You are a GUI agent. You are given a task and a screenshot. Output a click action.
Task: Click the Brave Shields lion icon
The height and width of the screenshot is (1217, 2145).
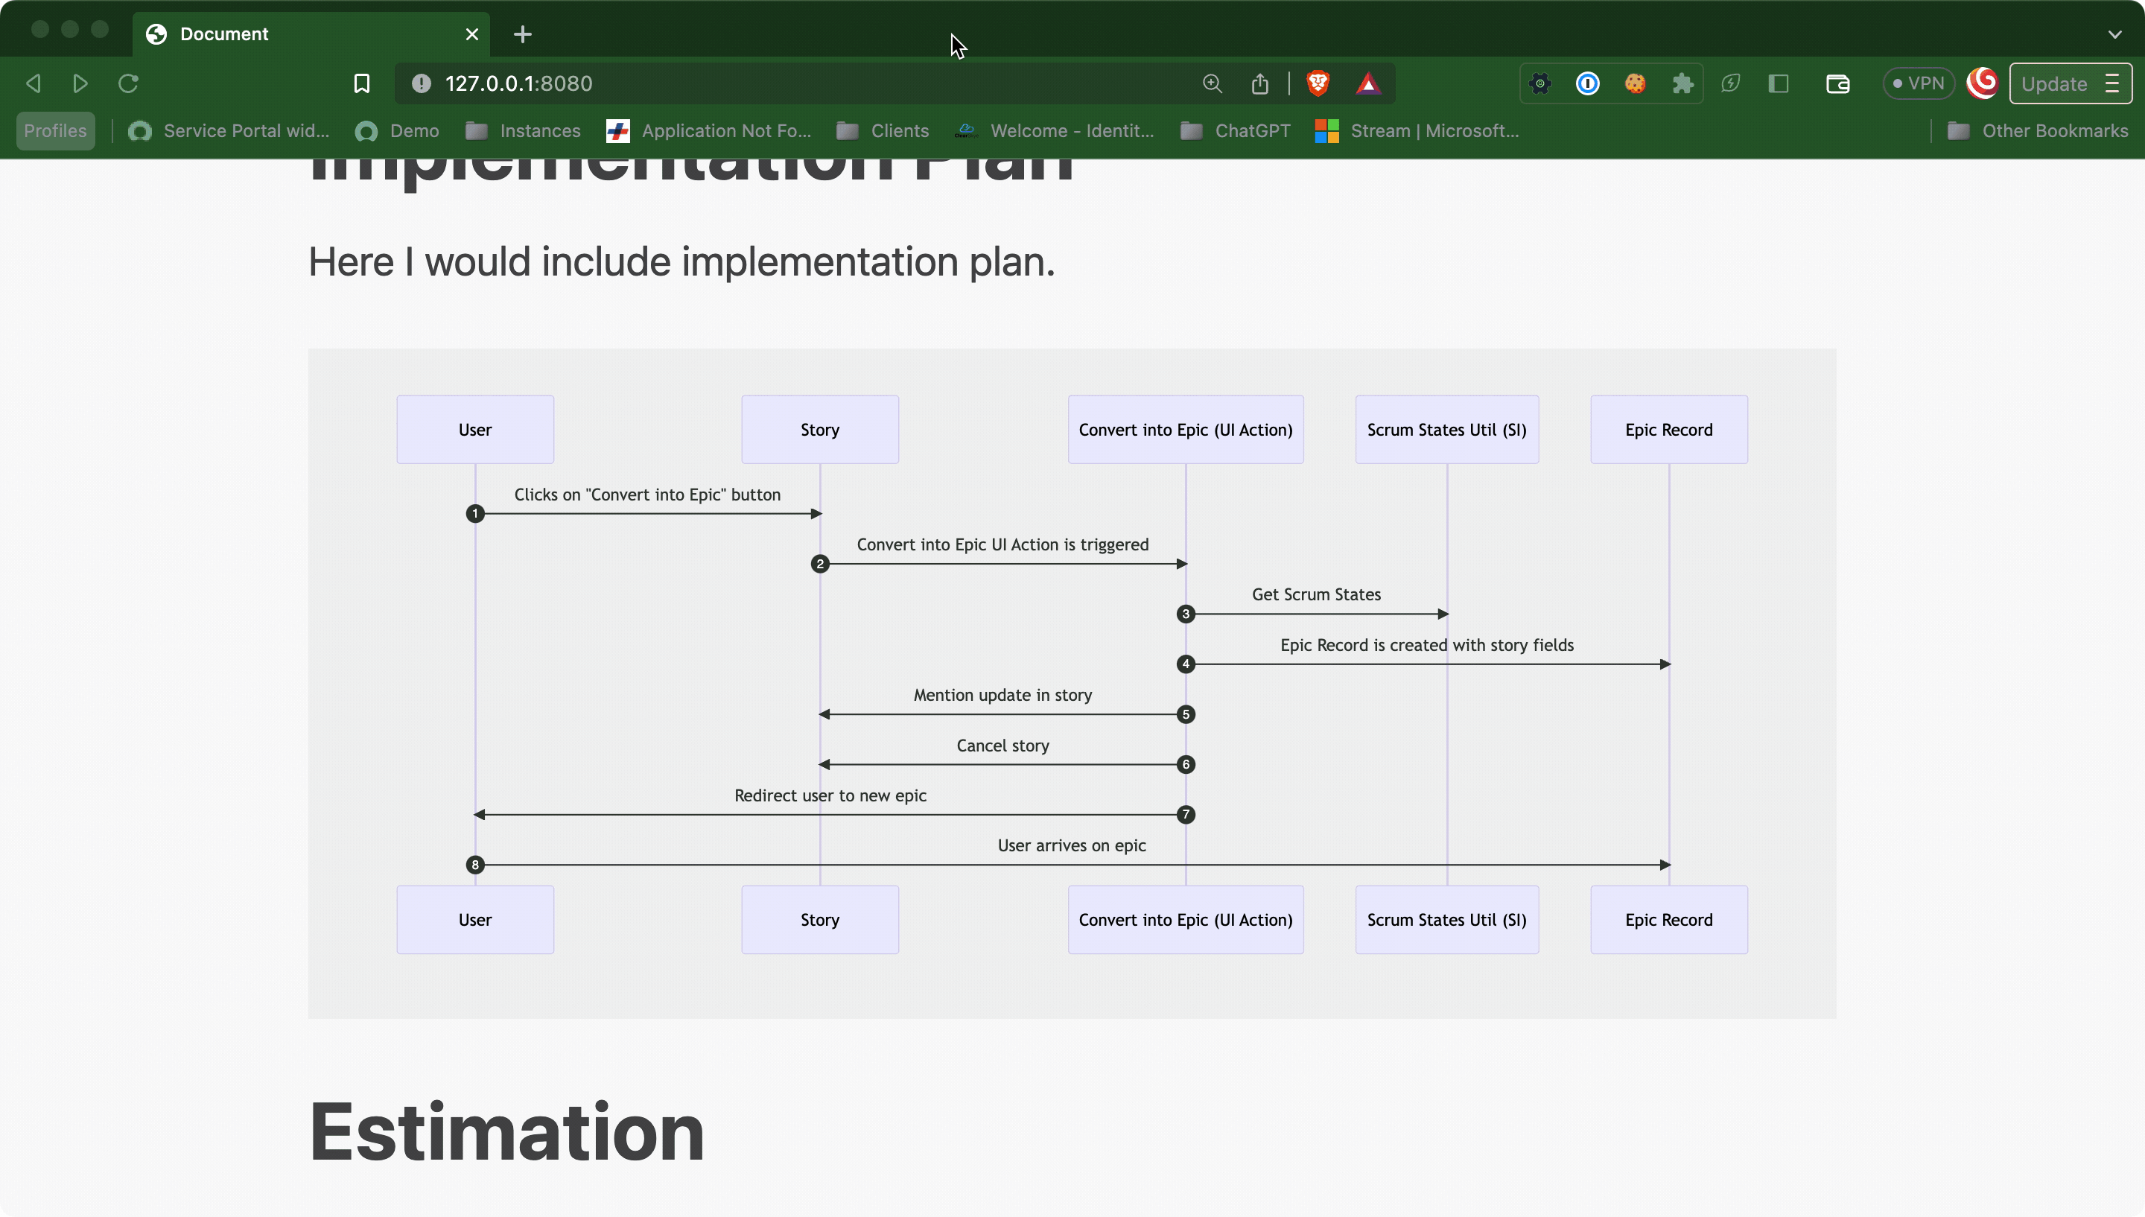pyautogui.click(x=1318, y=83)
